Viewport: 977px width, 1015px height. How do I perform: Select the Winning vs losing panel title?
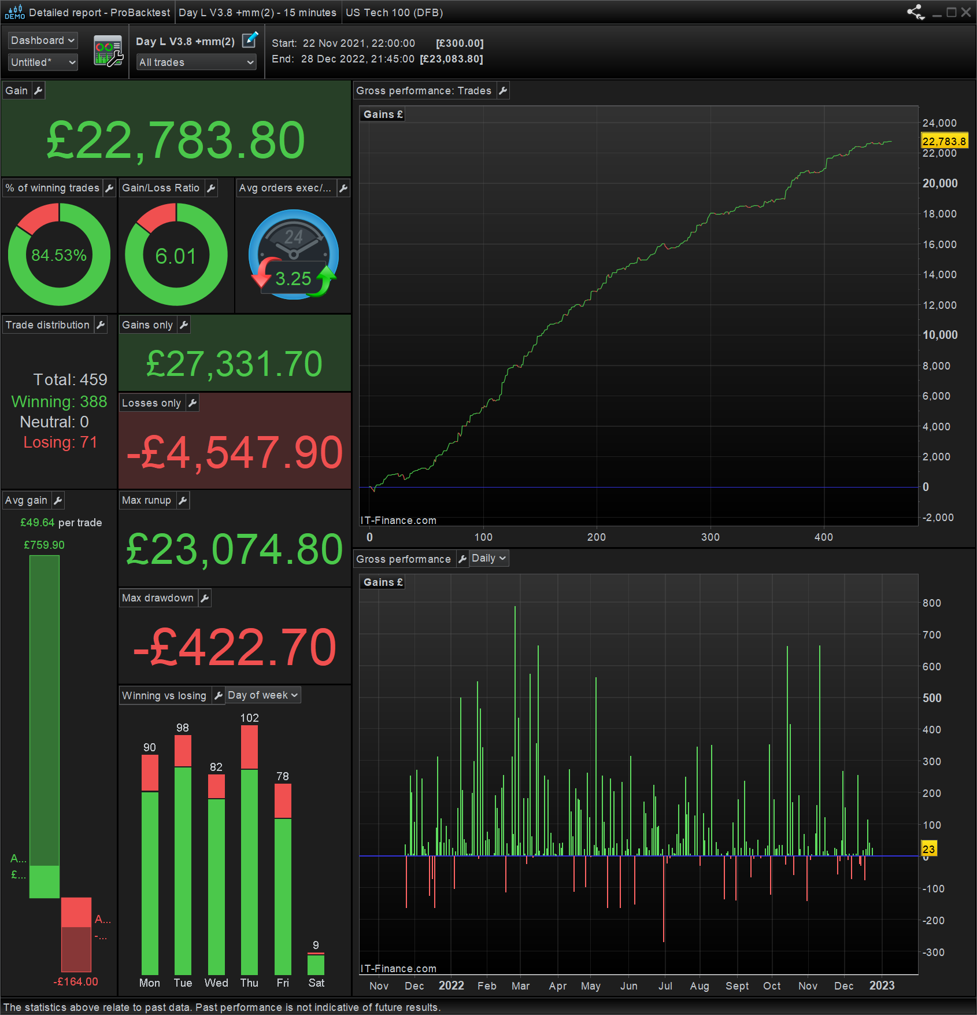pos(164,696)
